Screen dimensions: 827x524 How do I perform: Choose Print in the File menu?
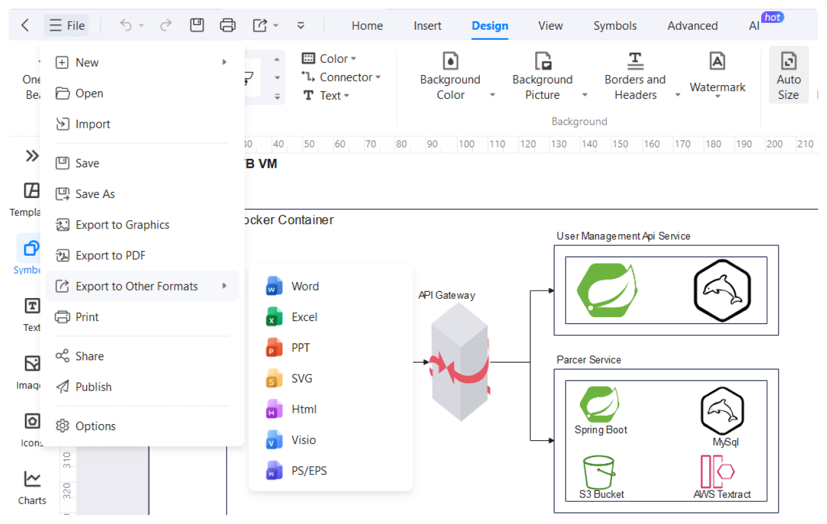click(x=142, y=317)
